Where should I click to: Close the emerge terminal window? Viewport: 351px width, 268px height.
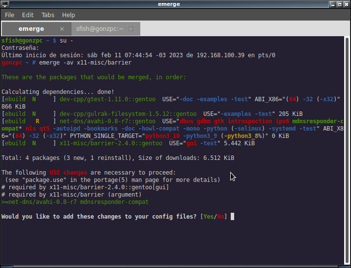[346, 4]
